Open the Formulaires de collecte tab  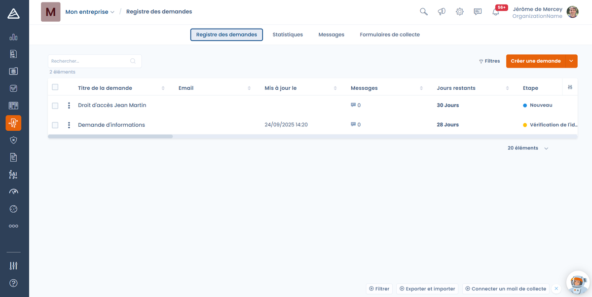point(390,35)
